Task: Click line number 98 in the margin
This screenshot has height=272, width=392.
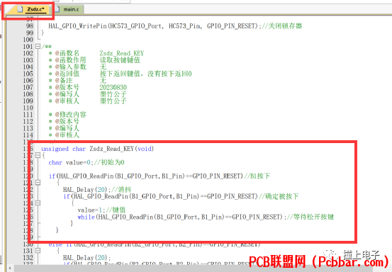Action: (30, 26)
